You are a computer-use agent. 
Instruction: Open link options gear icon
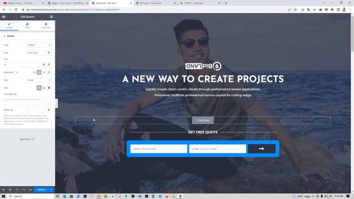click(x=44, y=65)
